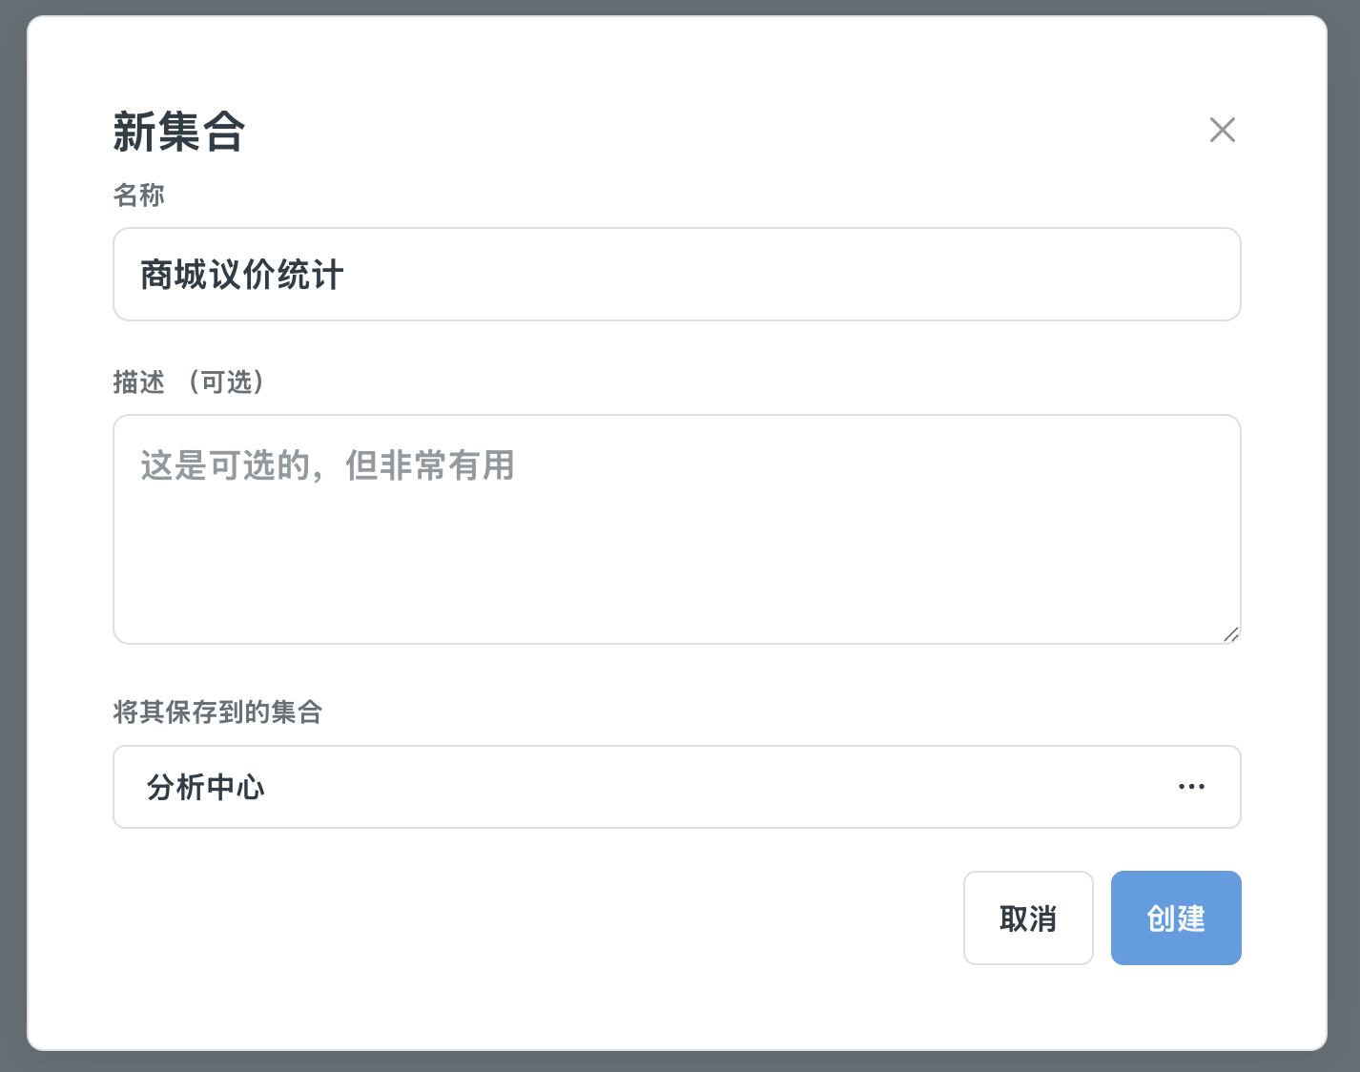Click the 将其保存到的集合 label

pyautogui.click(x=217, y=712)
